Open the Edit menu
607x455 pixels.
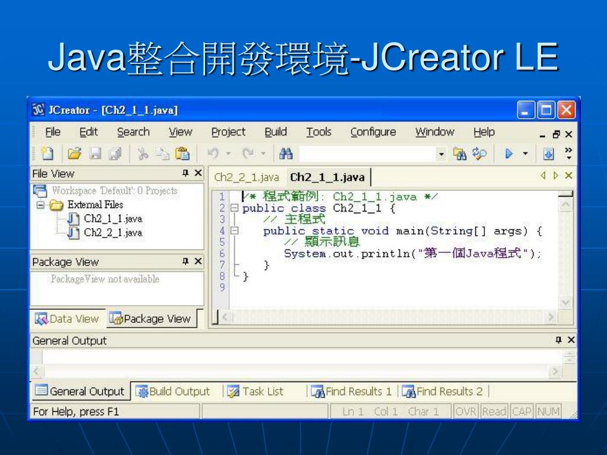(x=88, y=132)
